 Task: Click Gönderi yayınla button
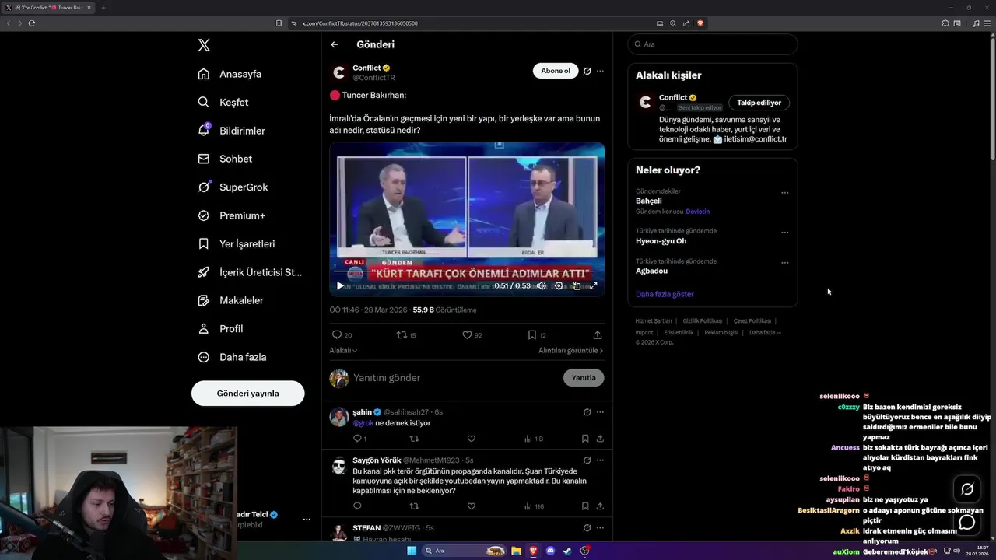247,393
